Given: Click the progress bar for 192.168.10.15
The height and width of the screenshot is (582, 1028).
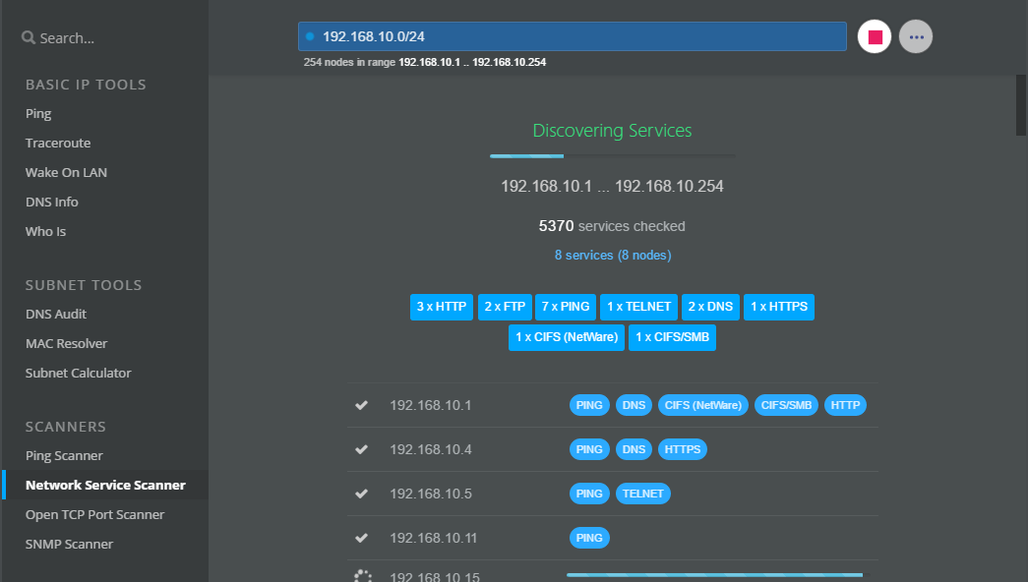Looking at the screenshot, I should point(714,573).
